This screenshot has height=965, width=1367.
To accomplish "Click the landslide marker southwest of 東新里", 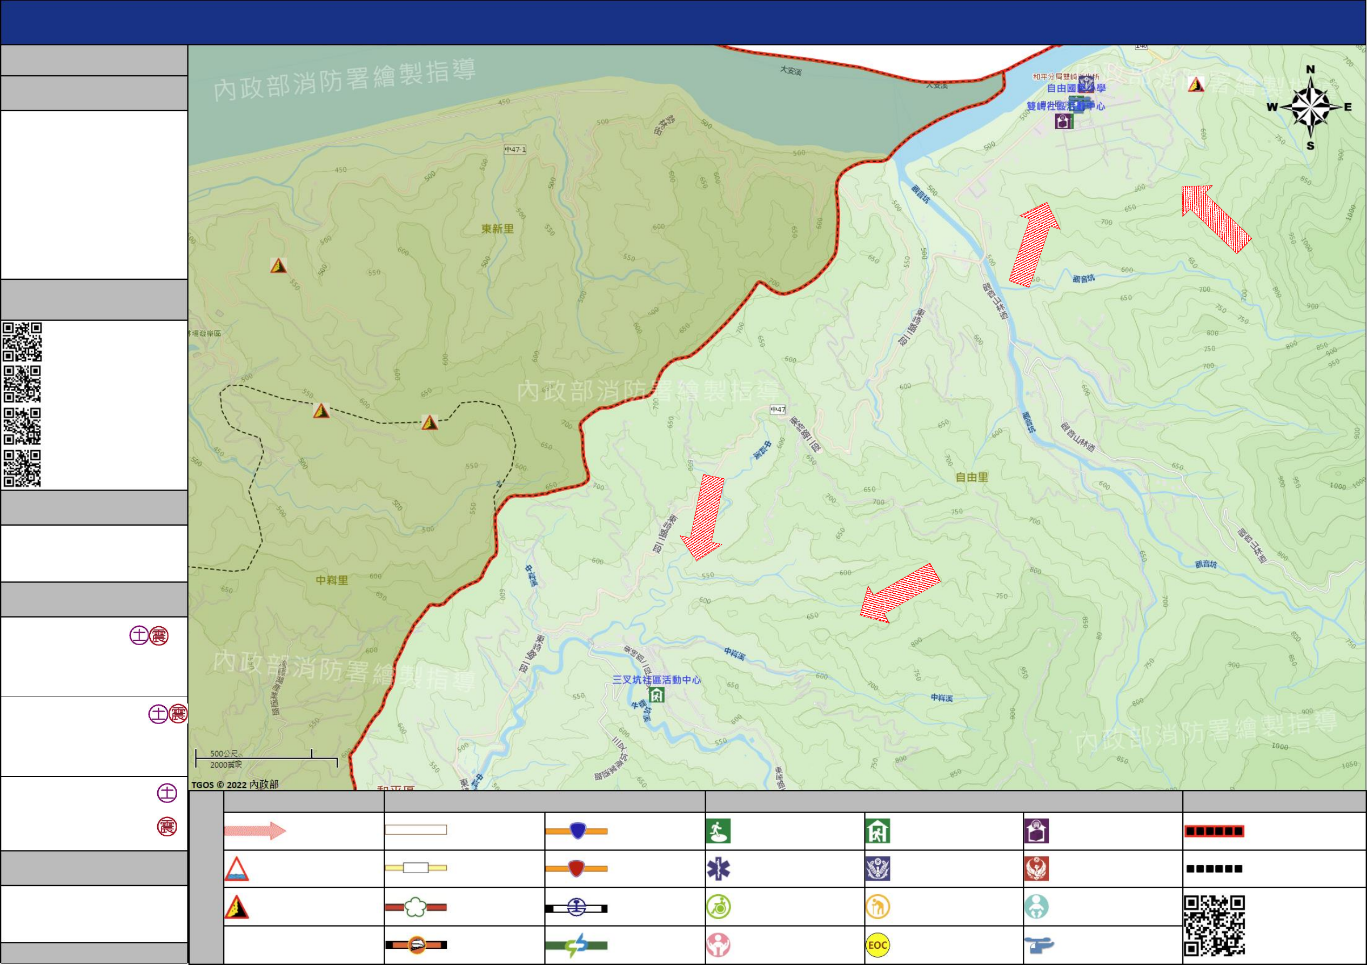I will pos(279,265).
